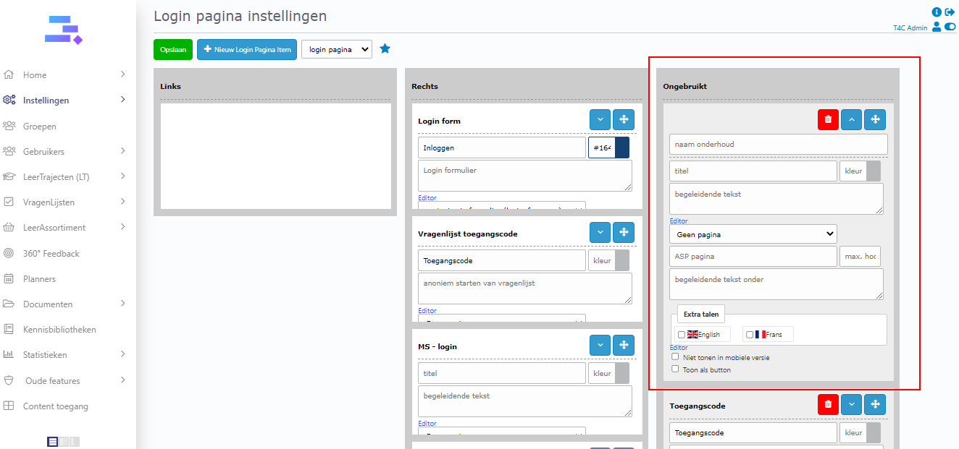
Task: Open the login pagina dropdown
Action: 337,49
